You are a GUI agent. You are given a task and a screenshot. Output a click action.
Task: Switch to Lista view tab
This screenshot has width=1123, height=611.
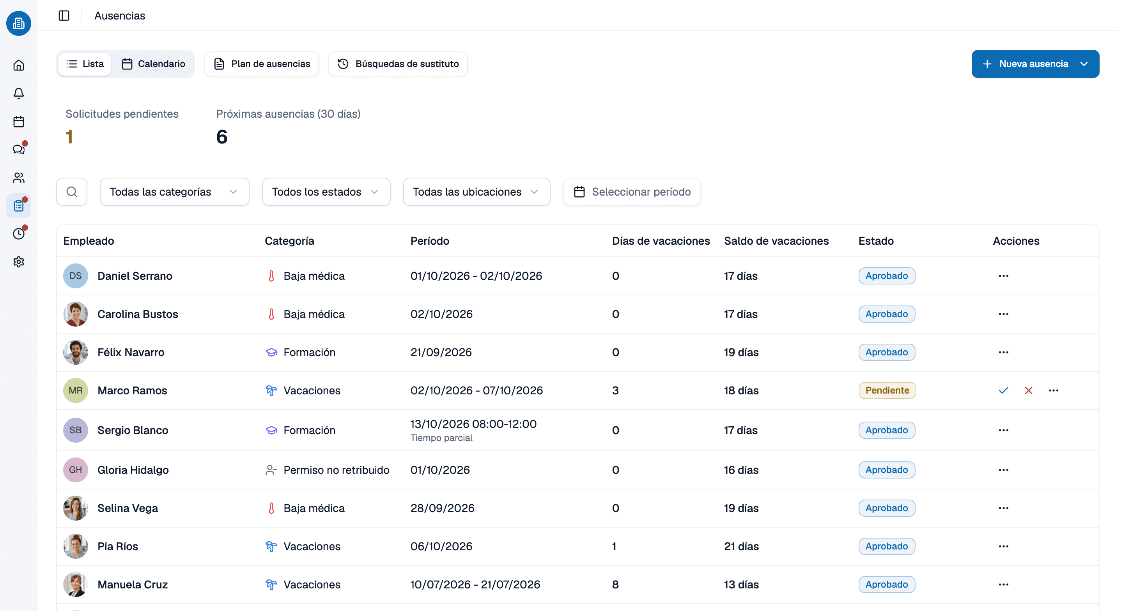[x=85, y=64]
